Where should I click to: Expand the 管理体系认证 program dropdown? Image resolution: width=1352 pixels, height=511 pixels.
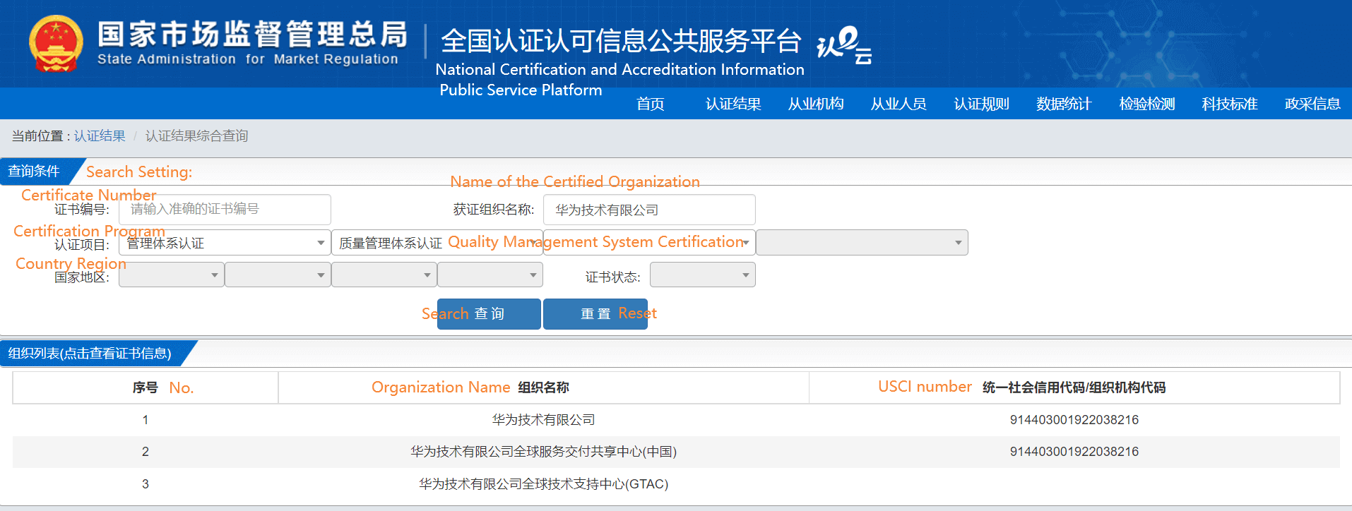click(x=225, y=243)
